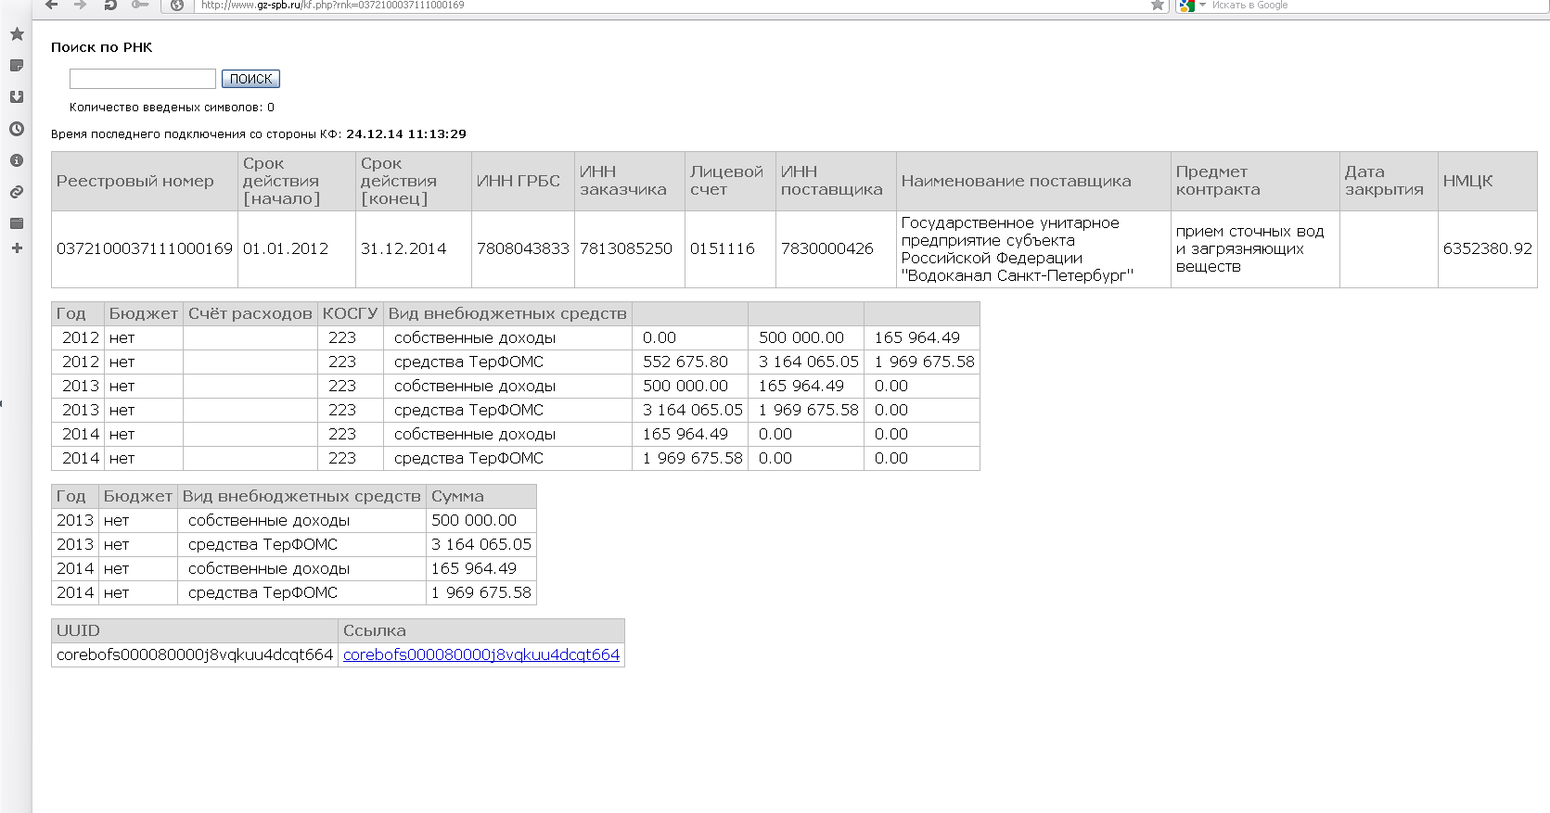
Task: Click customer ИНН value 7813085250
Action: (626, 248)
